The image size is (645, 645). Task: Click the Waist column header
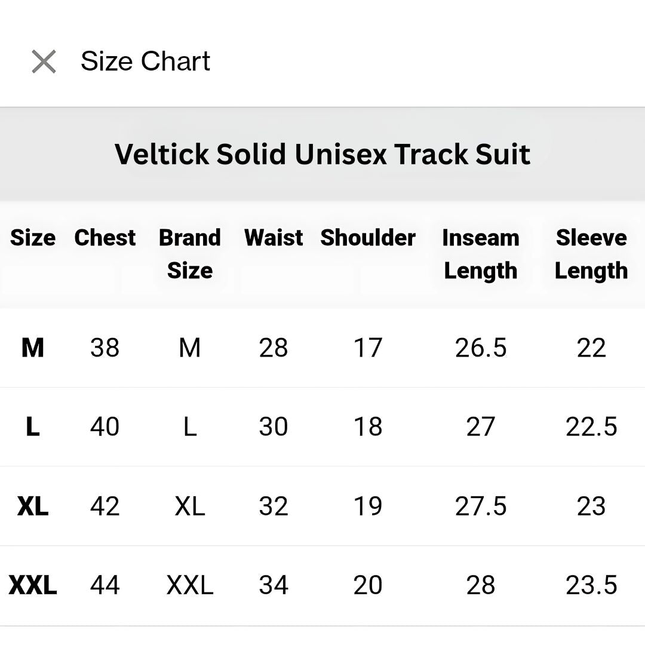coord(274,238)
